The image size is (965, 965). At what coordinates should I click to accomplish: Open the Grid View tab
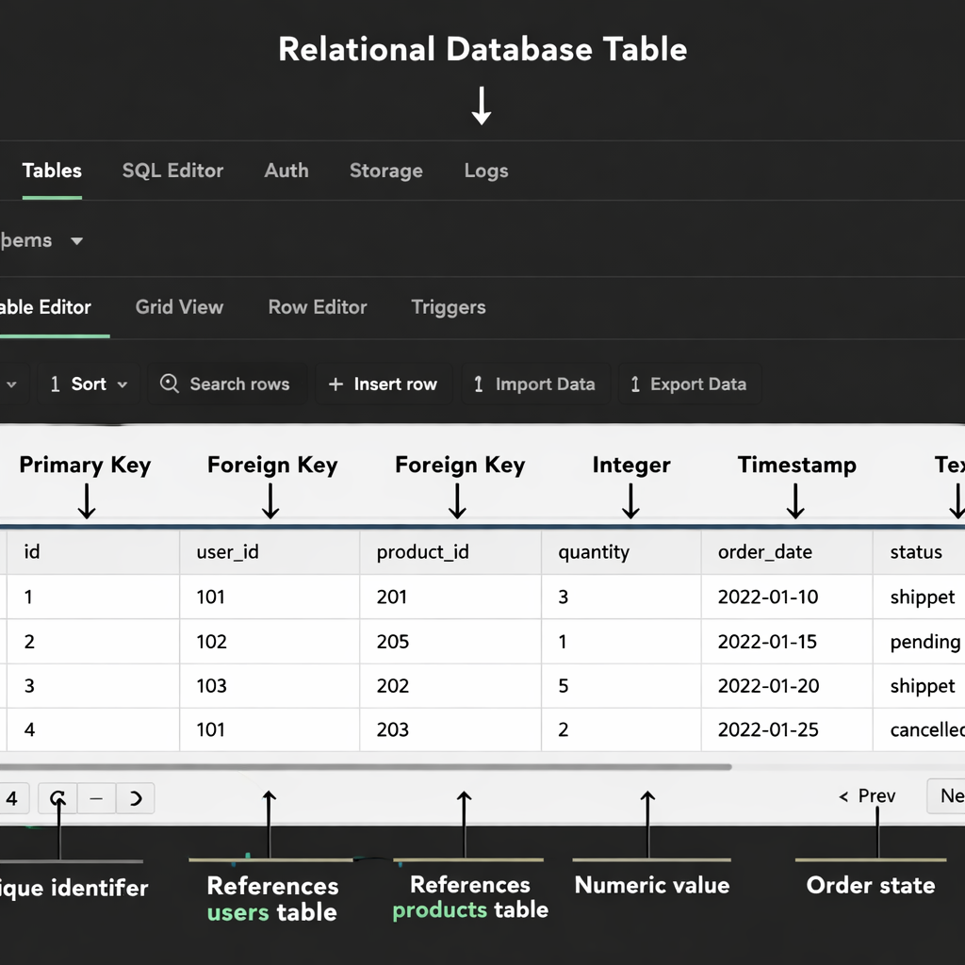[179, 307]
